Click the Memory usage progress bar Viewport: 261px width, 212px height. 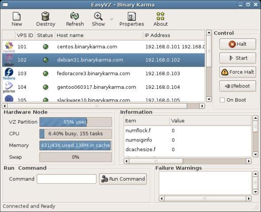pos(76,146)
